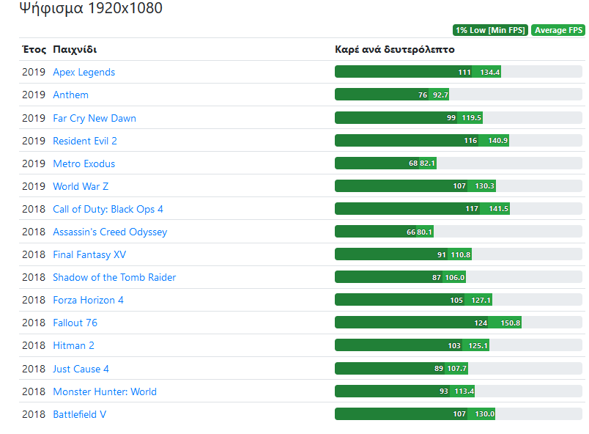The width and height of the screenshot is (589, 434).
Task: Click the Fallout 76 124 minimum value
Action: (x=481, y=323)
